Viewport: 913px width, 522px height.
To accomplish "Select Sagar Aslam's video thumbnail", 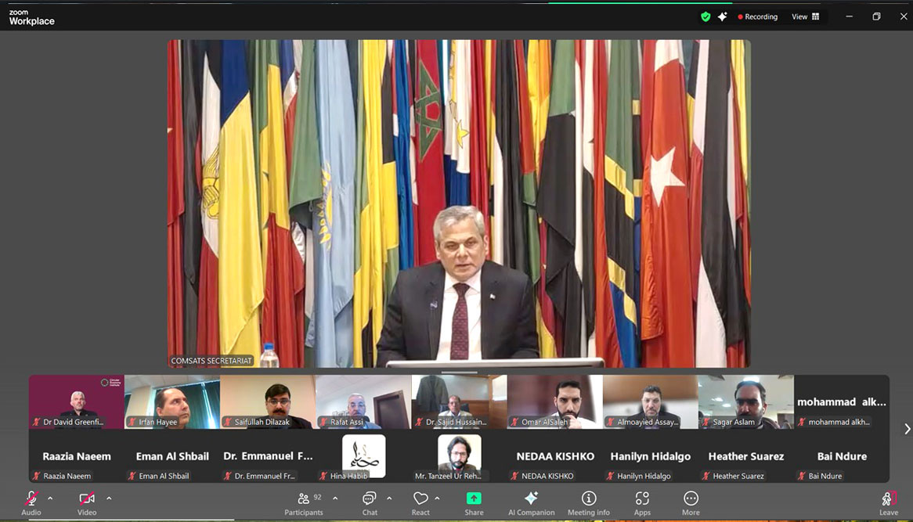I will [x=746, y=402].
